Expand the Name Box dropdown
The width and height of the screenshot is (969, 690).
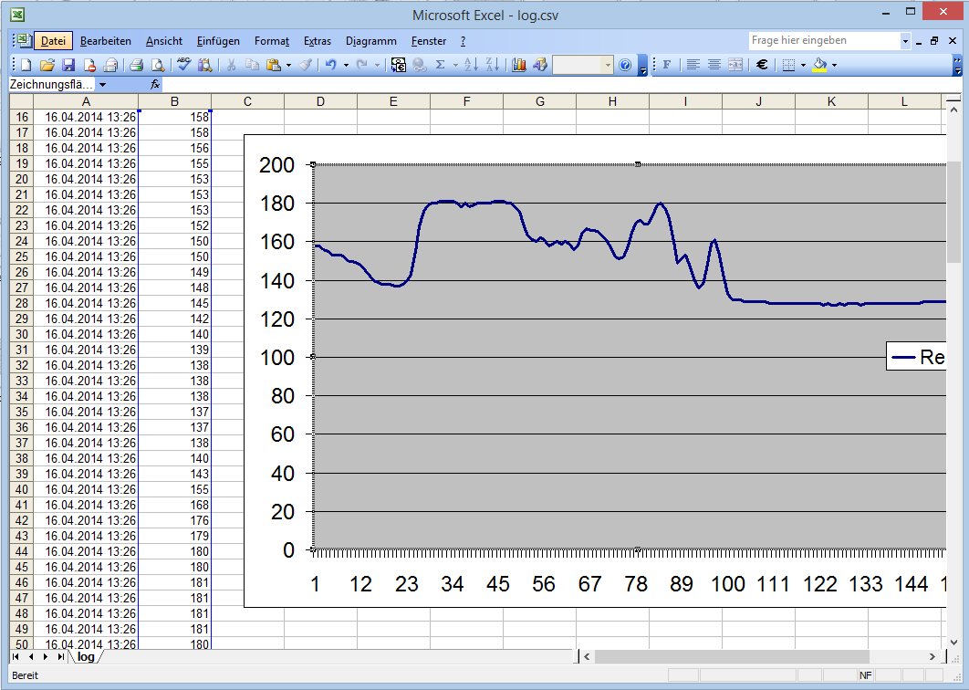(102, 85)
